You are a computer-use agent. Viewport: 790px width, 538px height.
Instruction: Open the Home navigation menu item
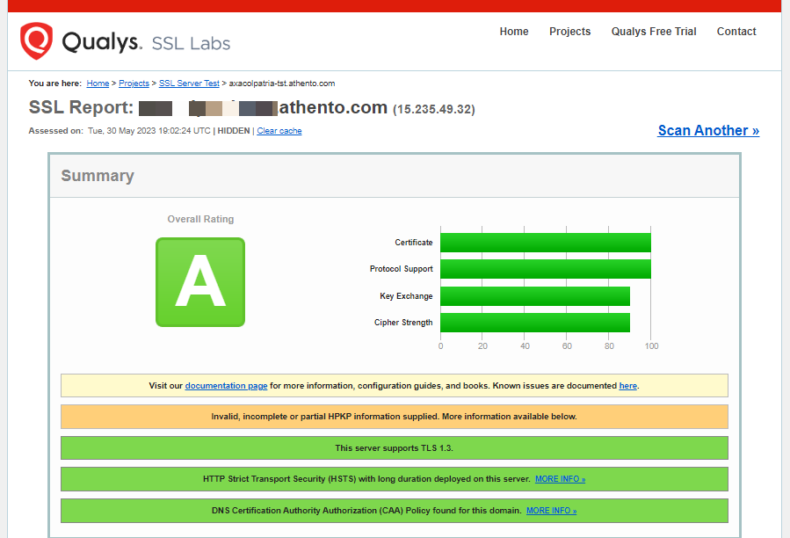(514, 32)
